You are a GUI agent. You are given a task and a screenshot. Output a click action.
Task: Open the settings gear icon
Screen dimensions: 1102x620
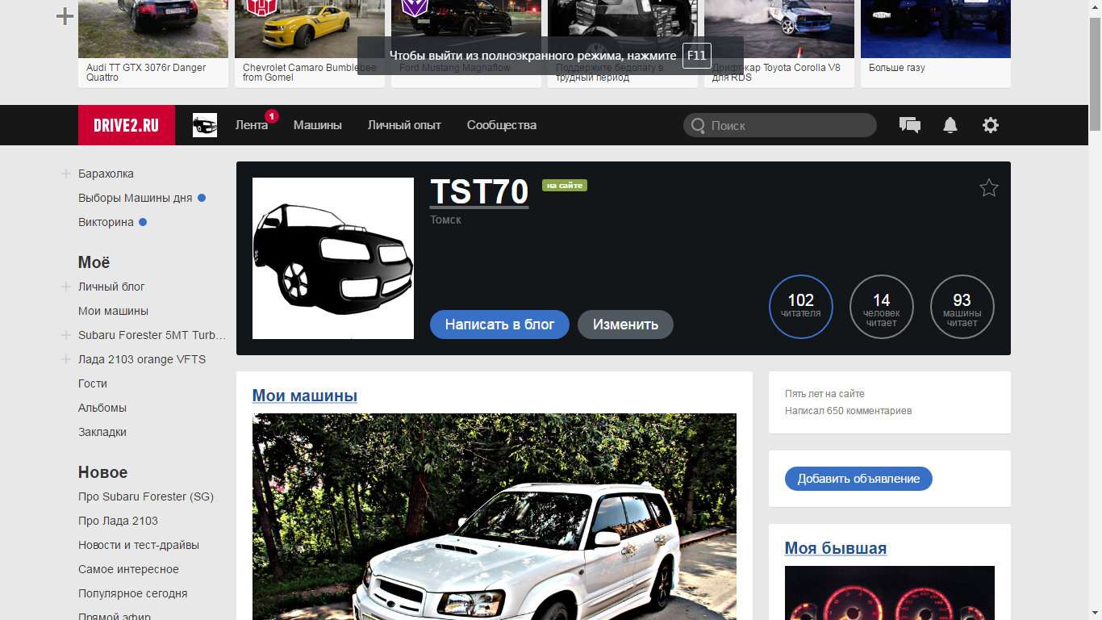(x=991, y=125)
